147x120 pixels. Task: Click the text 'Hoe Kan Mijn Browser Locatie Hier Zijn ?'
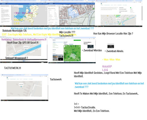pos(113,34)
